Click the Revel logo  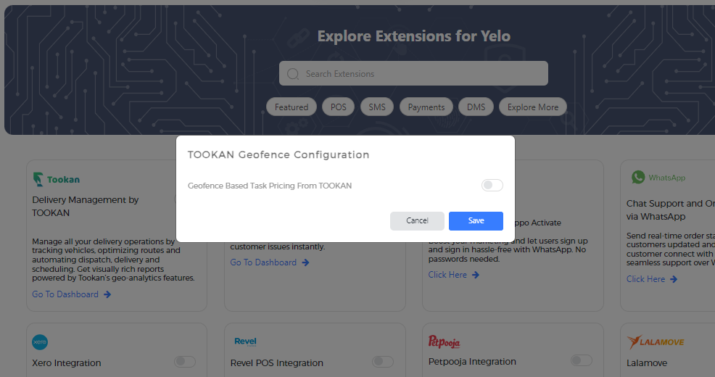click(245, 341)
